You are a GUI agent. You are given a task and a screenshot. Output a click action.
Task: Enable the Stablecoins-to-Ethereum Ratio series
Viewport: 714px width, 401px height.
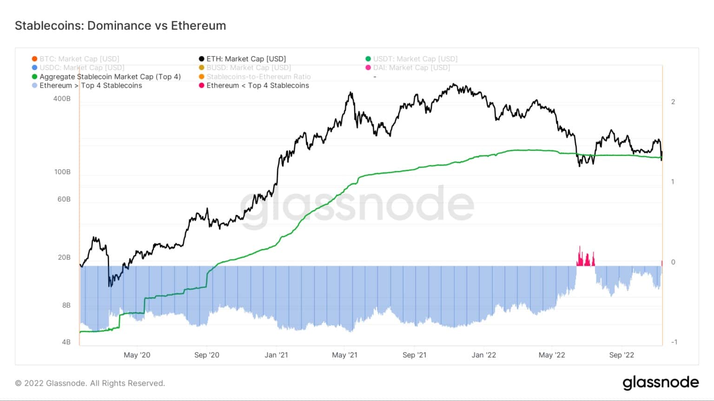(255, 77)
